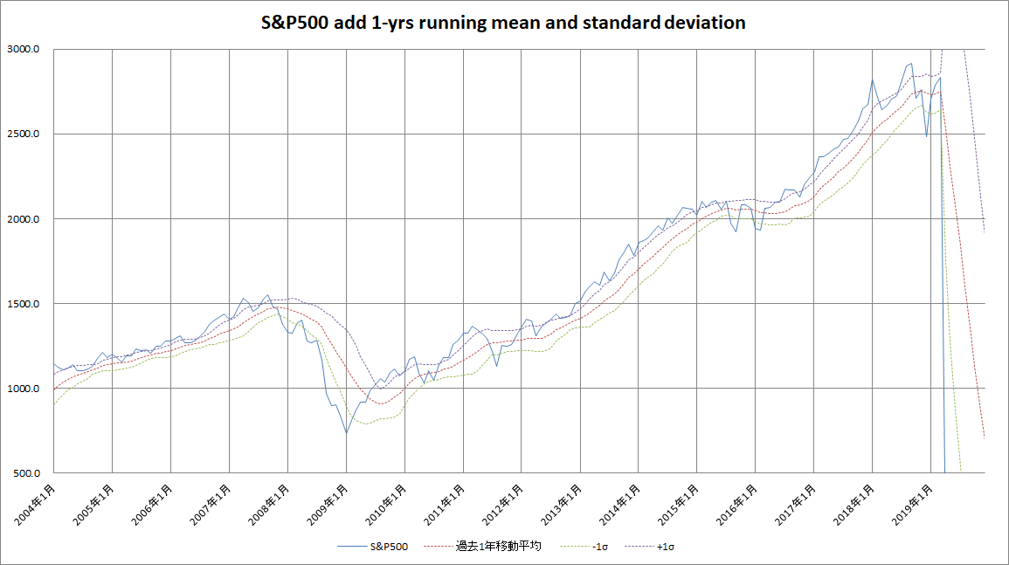The width and height of the screenshot is (1009, 565).
Task: Click the 2004年1月 x-axis label
Action: tap(36, 505)
